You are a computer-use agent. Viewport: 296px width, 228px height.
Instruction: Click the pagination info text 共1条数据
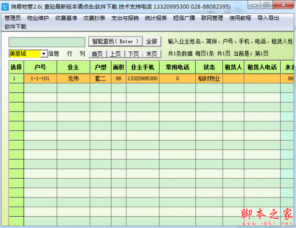180,54
